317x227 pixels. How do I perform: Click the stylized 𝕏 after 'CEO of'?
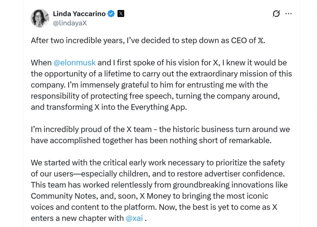261,40
